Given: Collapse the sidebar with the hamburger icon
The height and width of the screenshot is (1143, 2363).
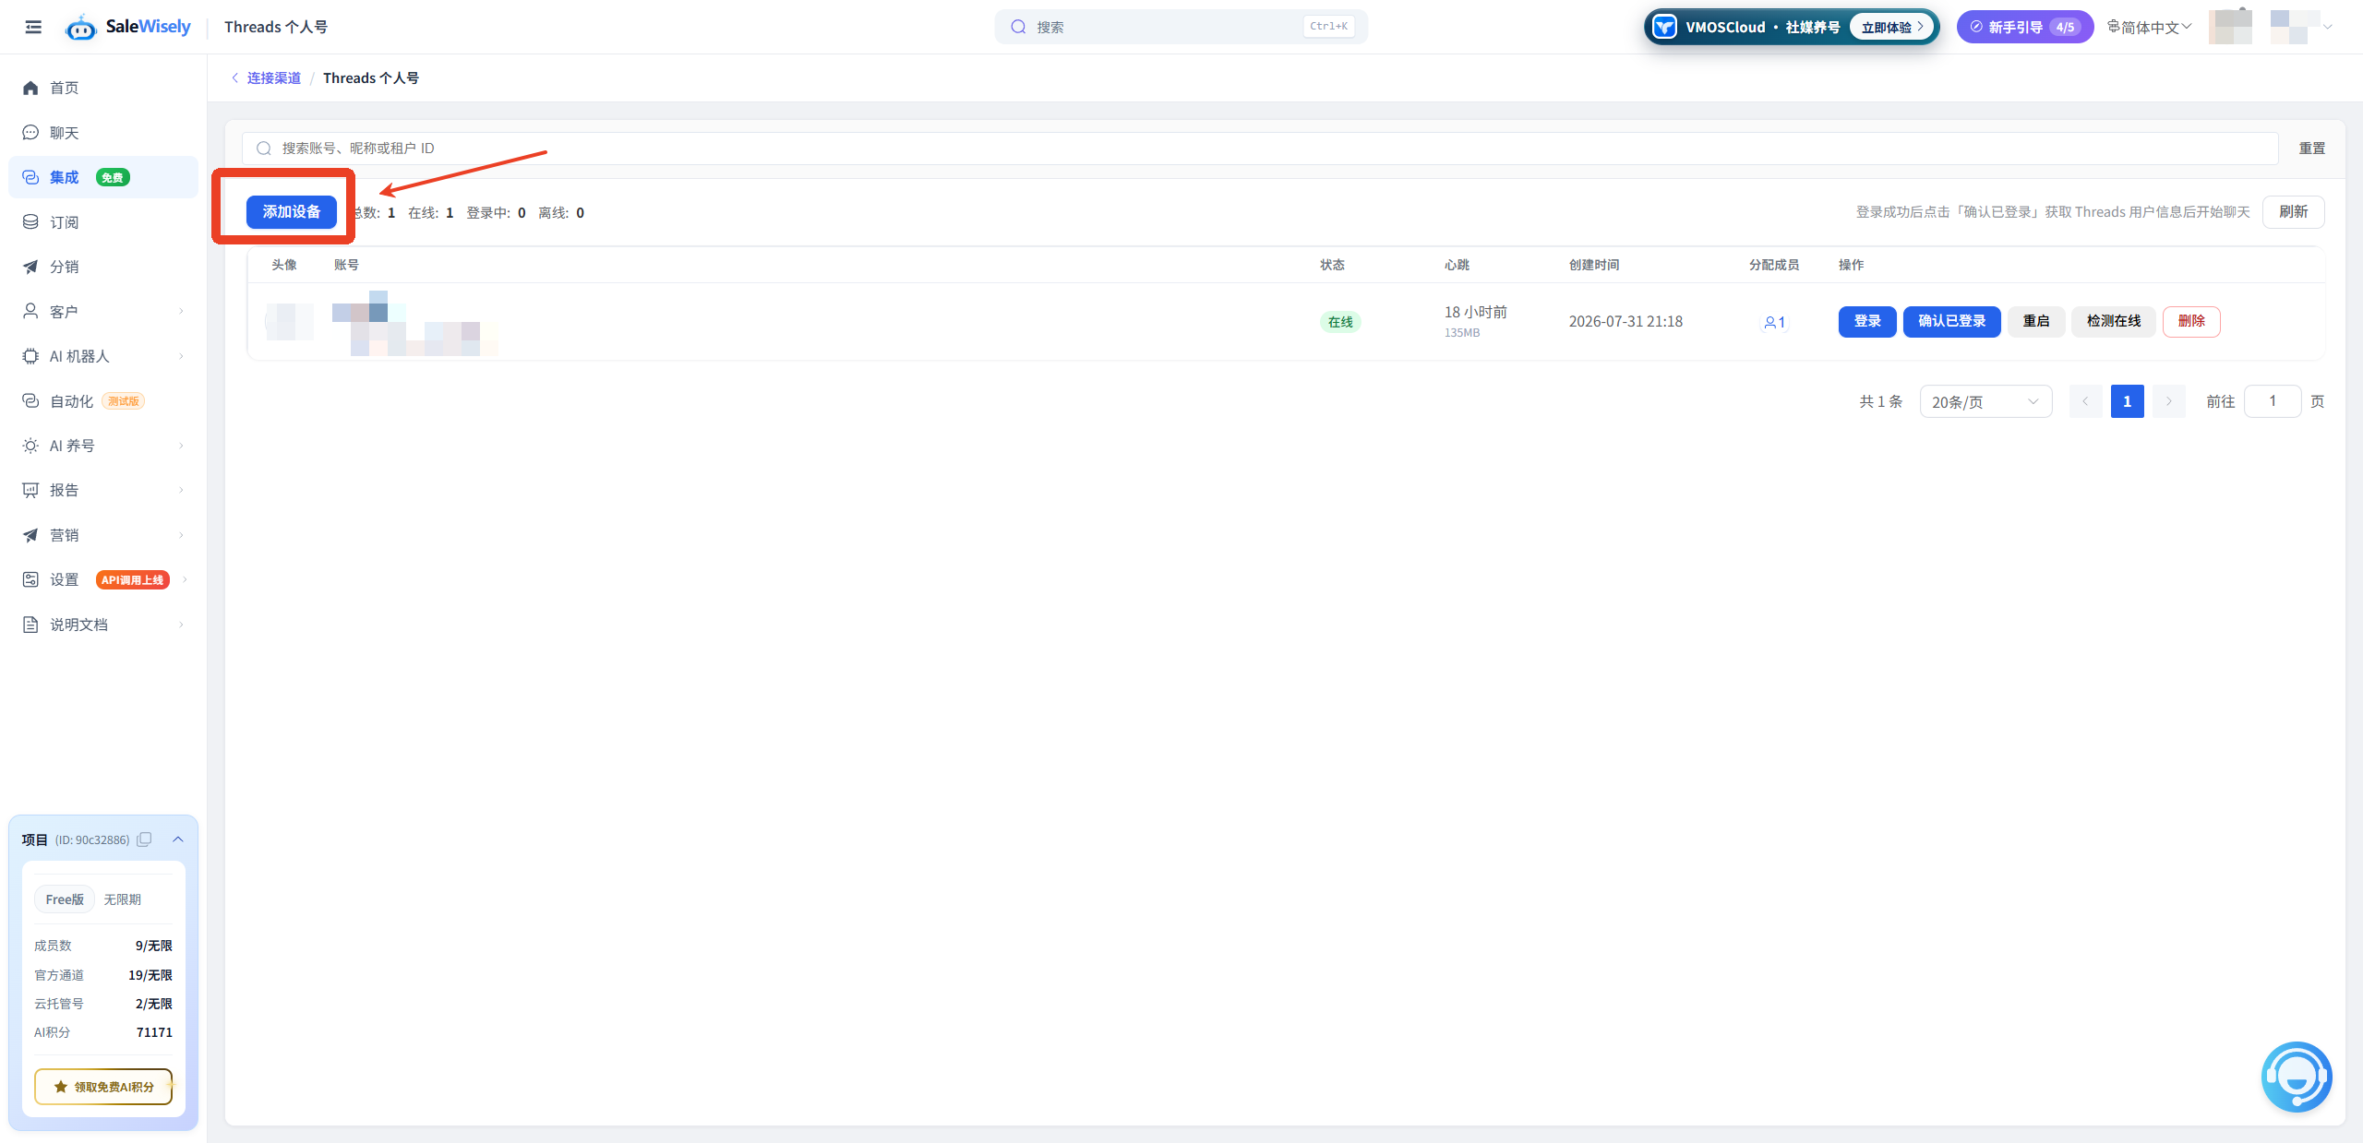Looking at the screenshot, I should tap(33, 27).
